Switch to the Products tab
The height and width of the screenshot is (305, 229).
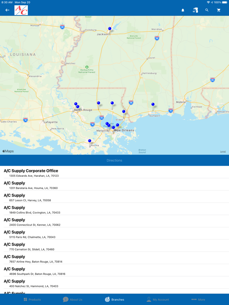(x=32, y=299)
